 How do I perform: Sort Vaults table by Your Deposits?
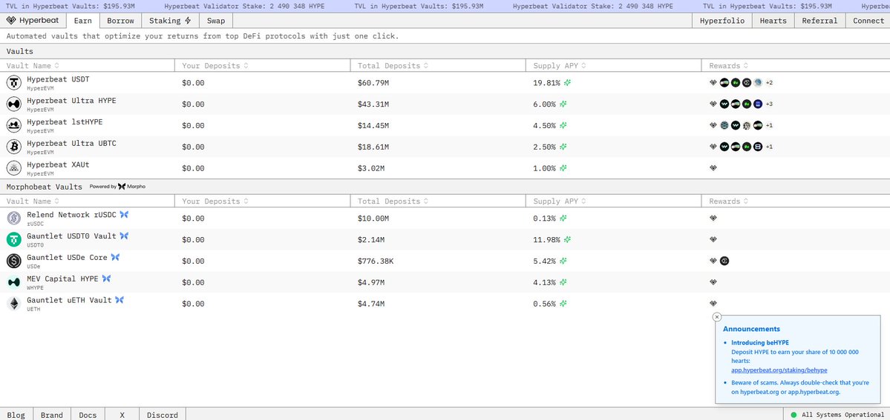(215, 66)
